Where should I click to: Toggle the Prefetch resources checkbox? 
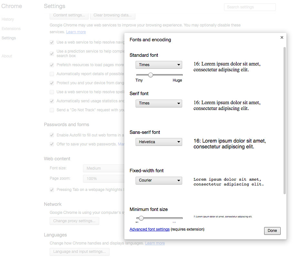tap(52, 65)
